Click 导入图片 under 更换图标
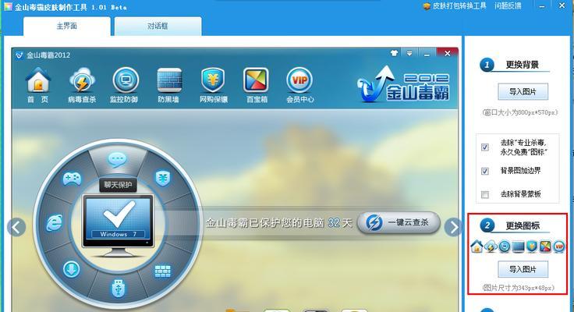The height and width of the screenshot is (312, 574). tap(523, 270)
